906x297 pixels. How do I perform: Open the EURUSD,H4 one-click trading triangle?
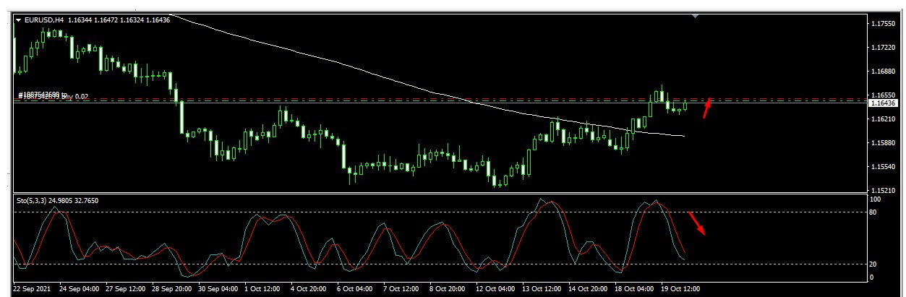click(19, 20)
